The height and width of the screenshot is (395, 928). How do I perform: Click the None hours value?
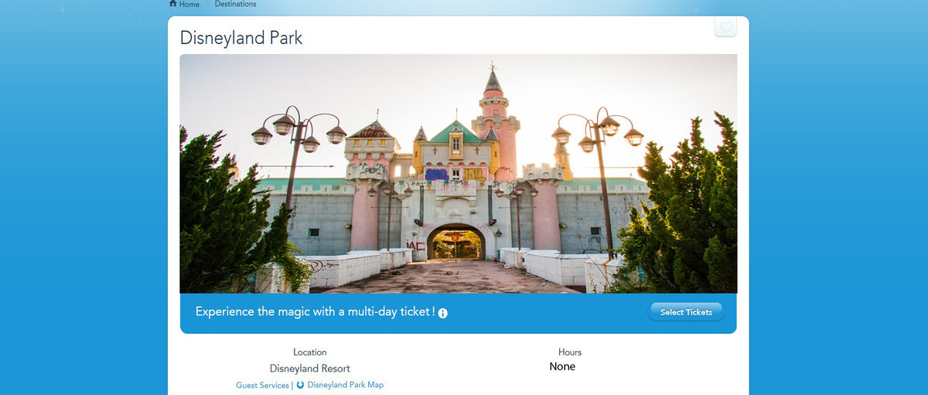(562, 367)
